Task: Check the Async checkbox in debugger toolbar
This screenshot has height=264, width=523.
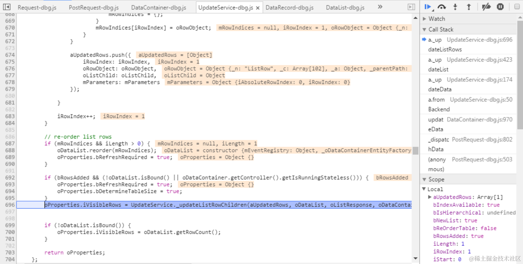Action: 517,7
